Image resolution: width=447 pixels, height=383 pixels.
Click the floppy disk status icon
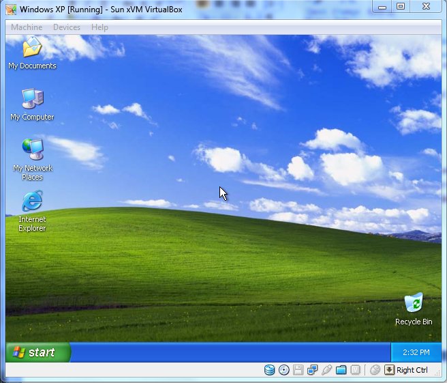[x=298, y=370]
